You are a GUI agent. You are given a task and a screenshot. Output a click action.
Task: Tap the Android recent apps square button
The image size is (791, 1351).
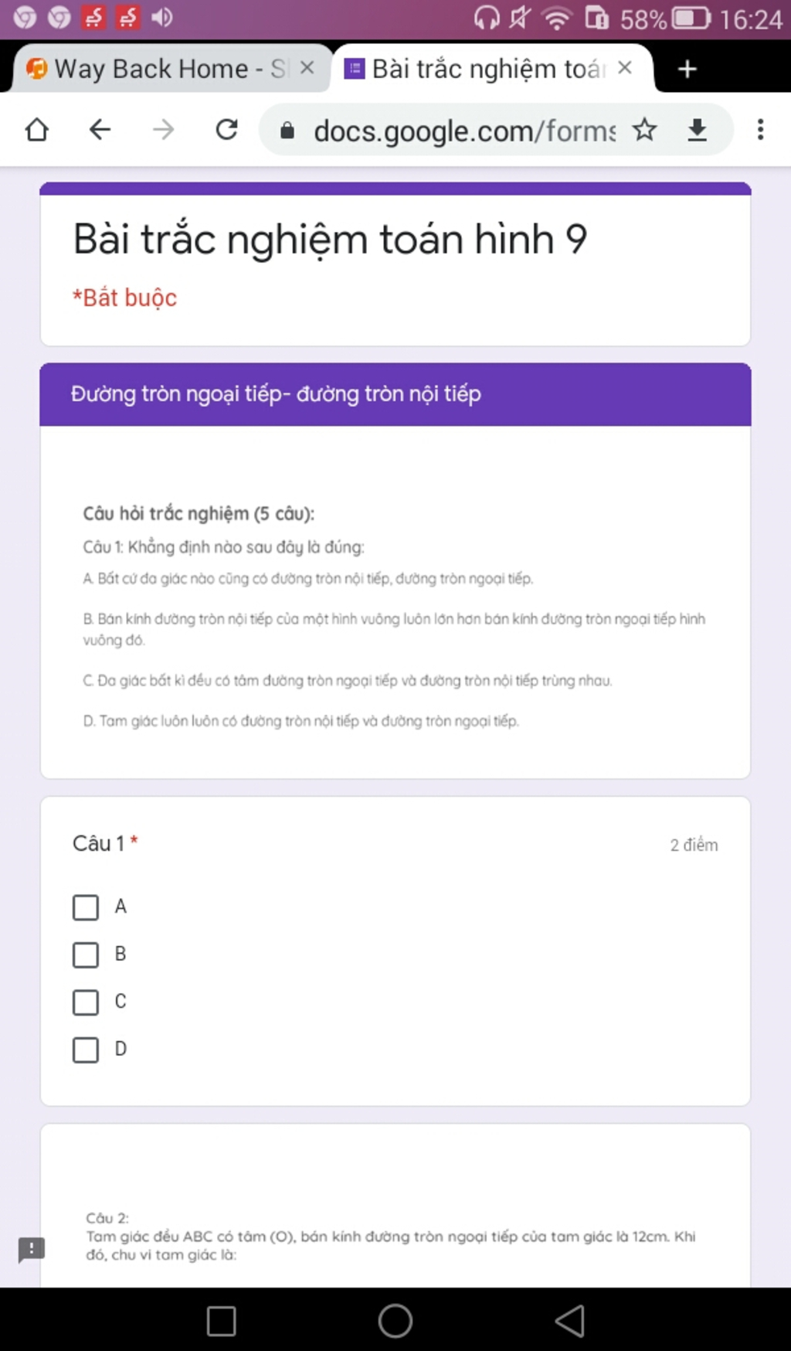pyautogui.click(x=222, y=1321)
